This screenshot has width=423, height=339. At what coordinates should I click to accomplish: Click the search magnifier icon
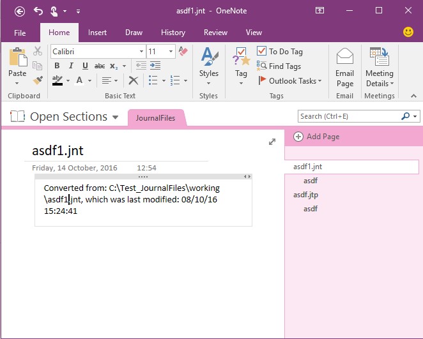[x=406, y=116]
